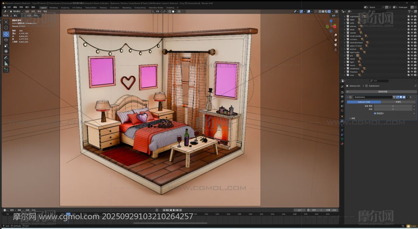Open the Modifiers wrench tab in Properties
The height and width of the screenshot is (229, 418).
point(342,121)
